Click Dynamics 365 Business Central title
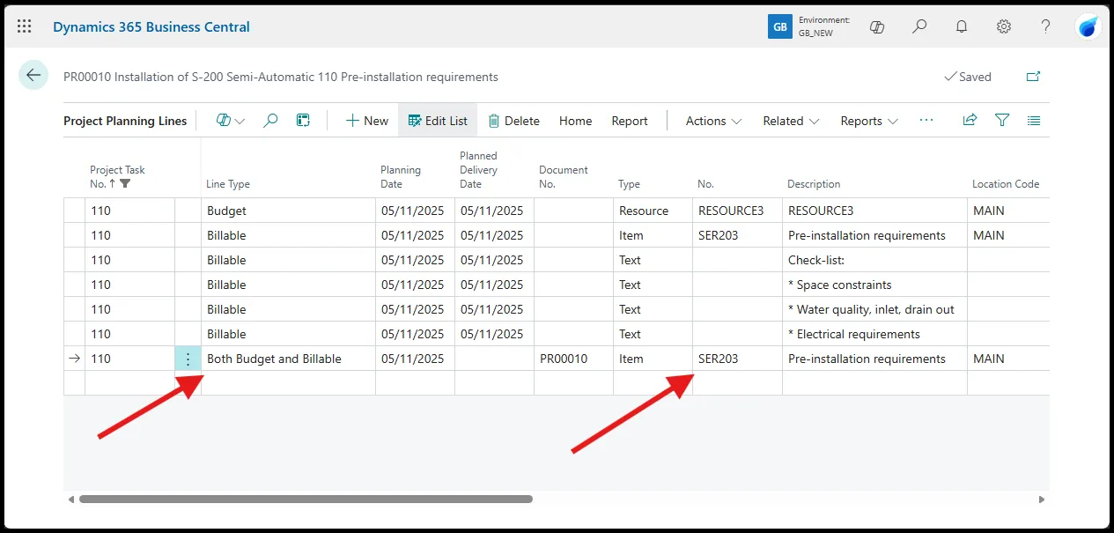Viewport: 1114px width, 533px height. pyautogui.click(x=151, y=26)
